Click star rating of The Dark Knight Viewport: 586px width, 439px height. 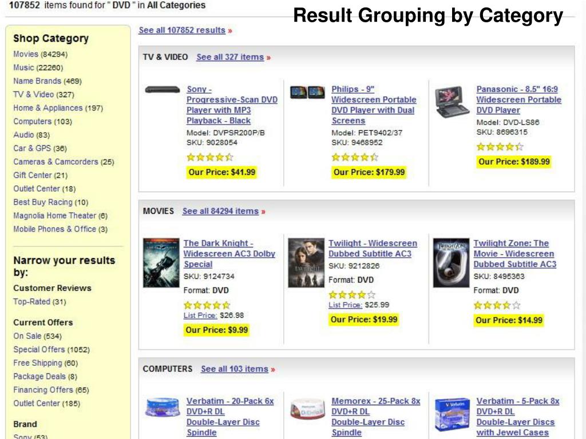(207, 305)
